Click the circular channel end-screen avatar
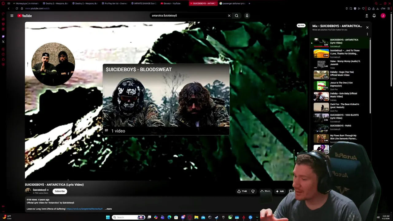The height and width of the screenshot is (221, 393). pyautogui.click(x=53, y=64)
